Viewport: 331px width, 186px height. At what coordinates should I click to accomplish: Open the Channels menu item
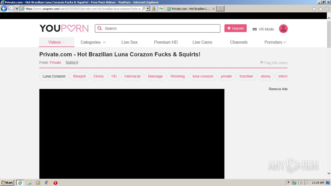click(x=239, y=42)
